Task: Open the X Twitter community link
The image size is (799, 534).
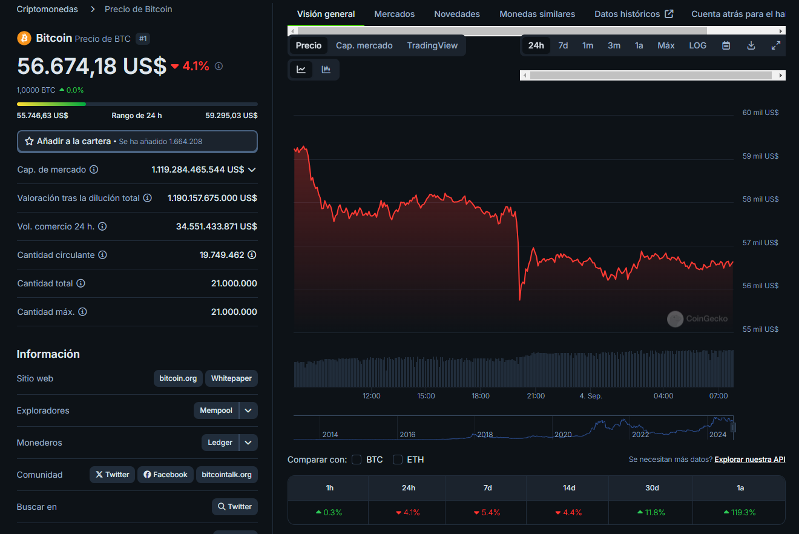Action: point(112,475)
